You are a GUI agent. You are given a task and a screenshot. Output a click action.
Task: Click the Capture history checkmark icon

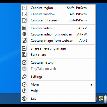tap(24, 63)
